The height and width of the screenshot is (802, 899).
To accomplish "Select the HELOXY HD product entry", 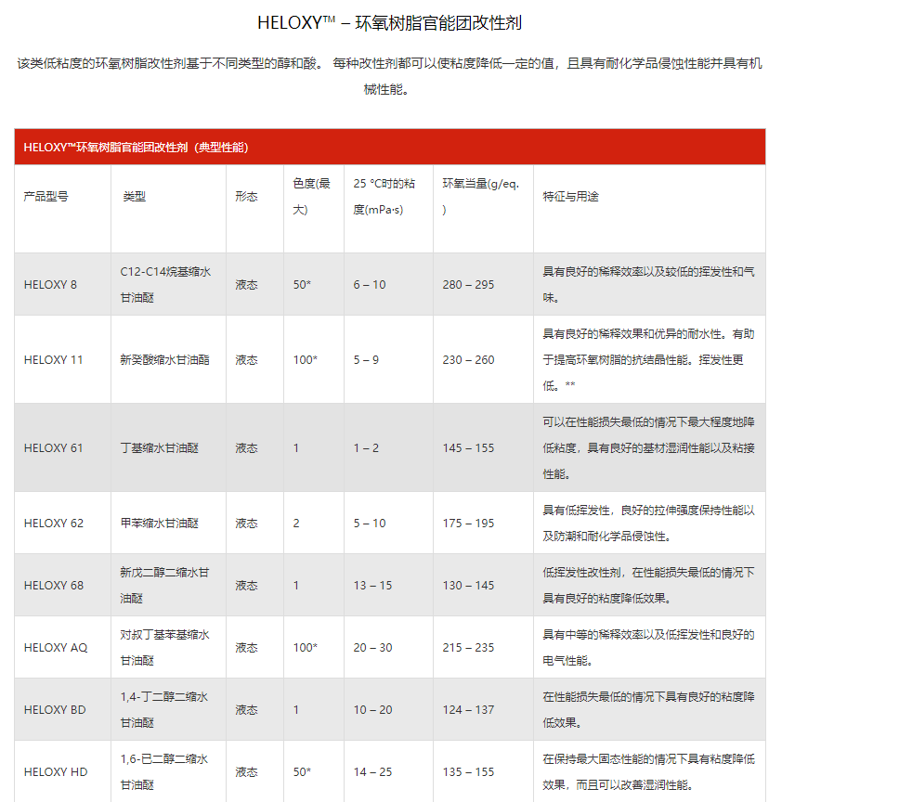I will click(53, 771).
